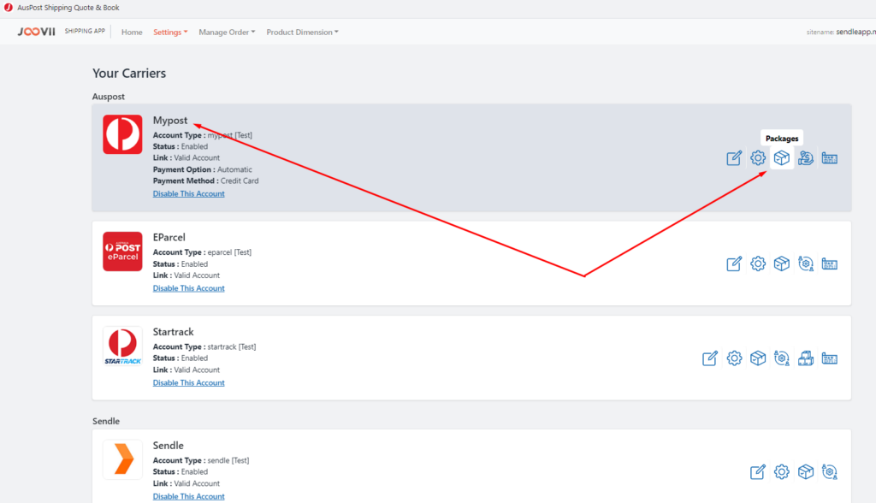Click the Startrack carrier logo
This screenshot has width=876, height=503.
[x=122, y=346]
